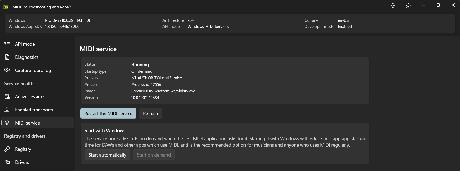The width and height of the screenshot is (460, 171).
Task: Click Process id 47556 value
Action: click(x=146, y=84)
